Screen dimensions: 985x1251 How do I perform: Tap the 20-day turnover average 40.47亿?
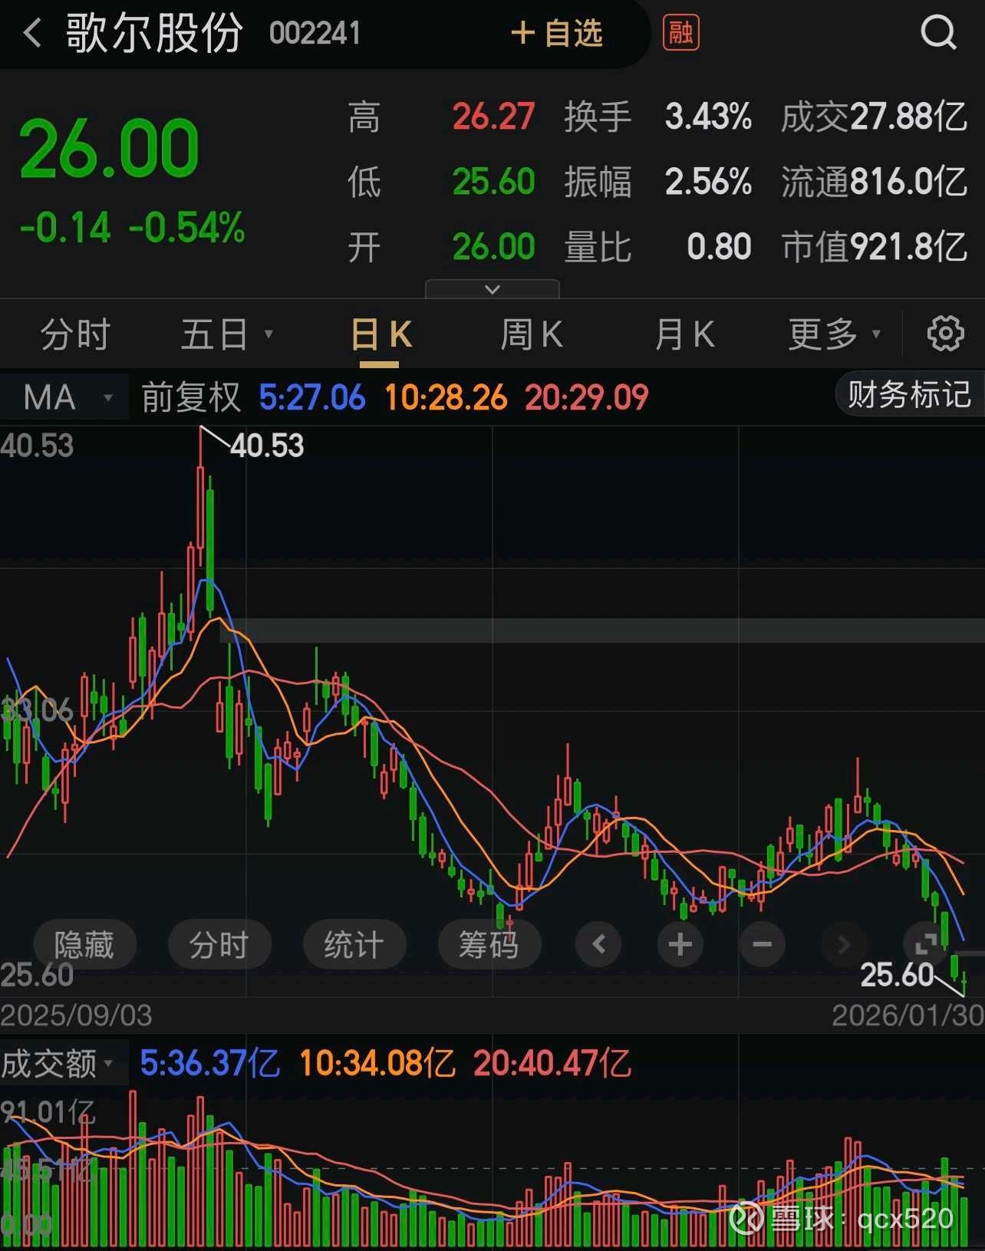click(x=552, y=1063)
